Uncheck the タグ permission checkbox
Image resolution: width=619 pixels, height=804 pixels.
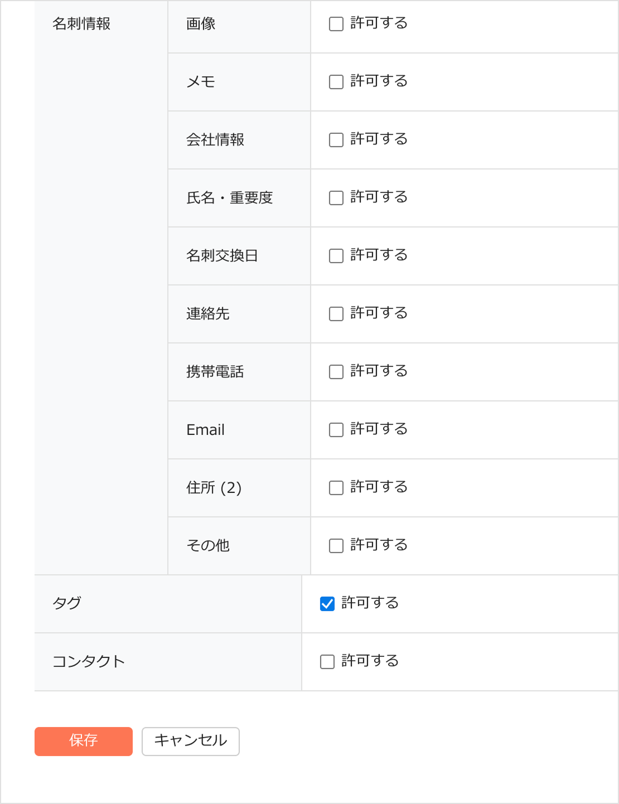coord(327,604)
